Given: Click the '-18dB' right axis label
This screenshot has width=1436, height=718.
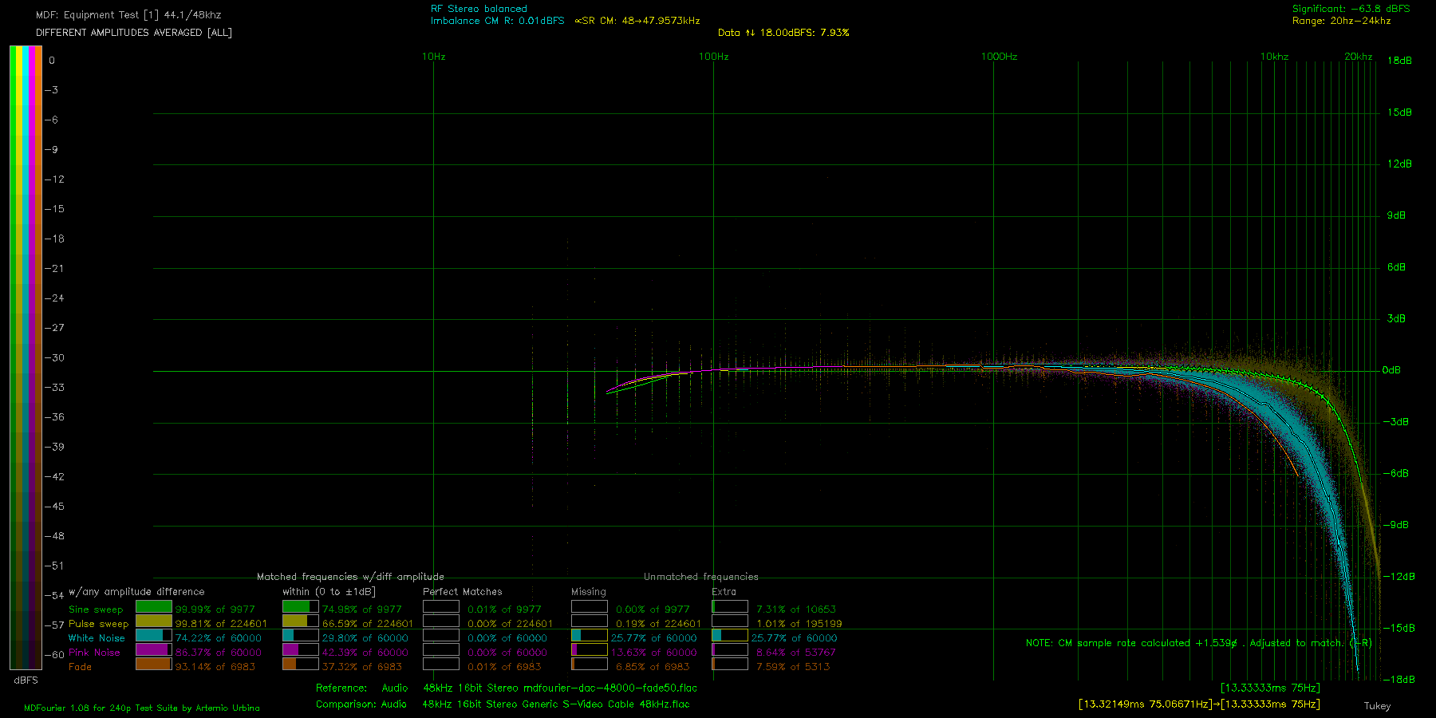Looking at the screenshot, I should [1399, 680].
